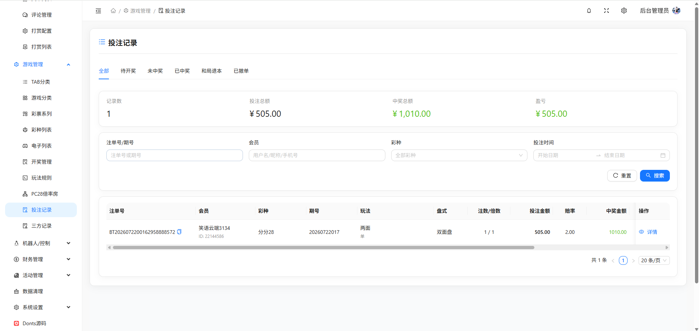Click the admin avatar picture

(676, 11)
